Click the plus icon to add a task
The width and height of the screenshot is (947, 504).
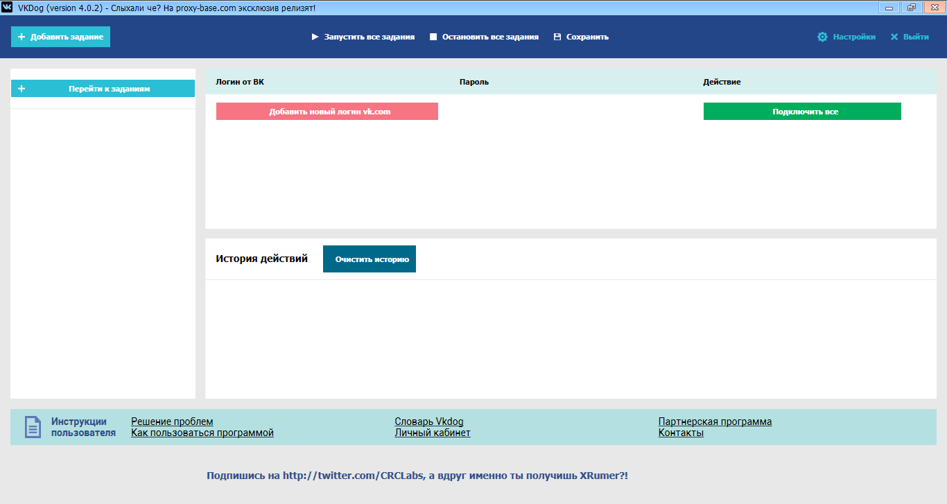[21, 36]
